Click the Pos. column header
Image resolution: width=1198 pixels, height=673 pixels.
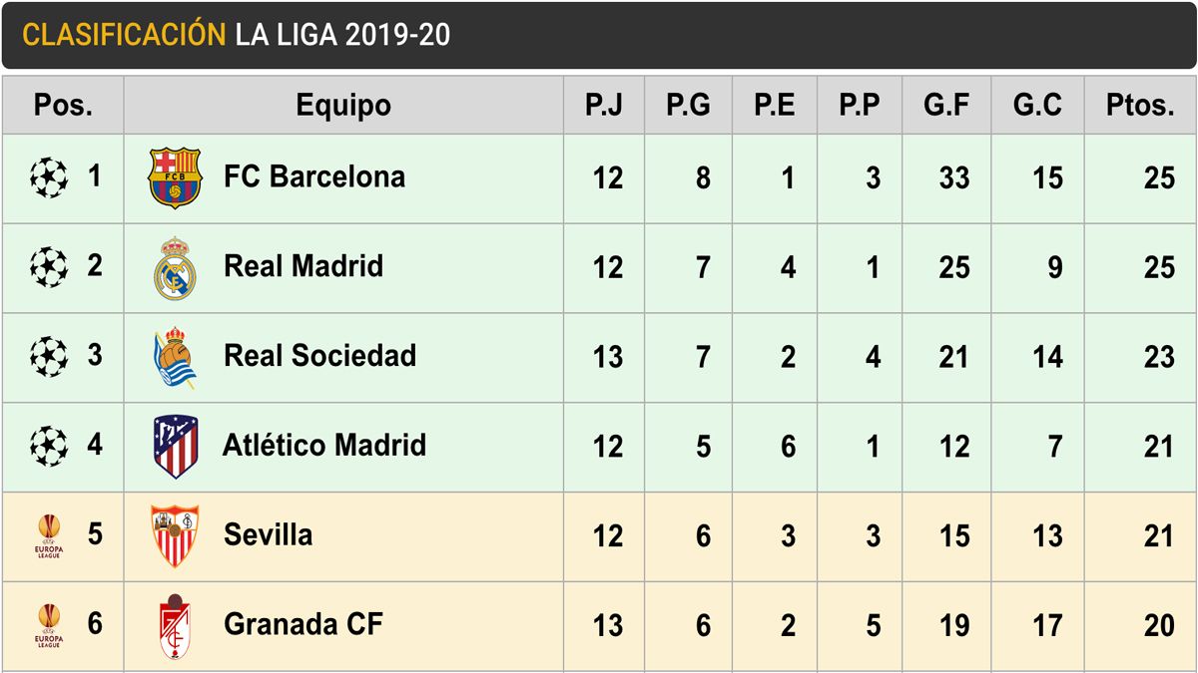(63, 106)
